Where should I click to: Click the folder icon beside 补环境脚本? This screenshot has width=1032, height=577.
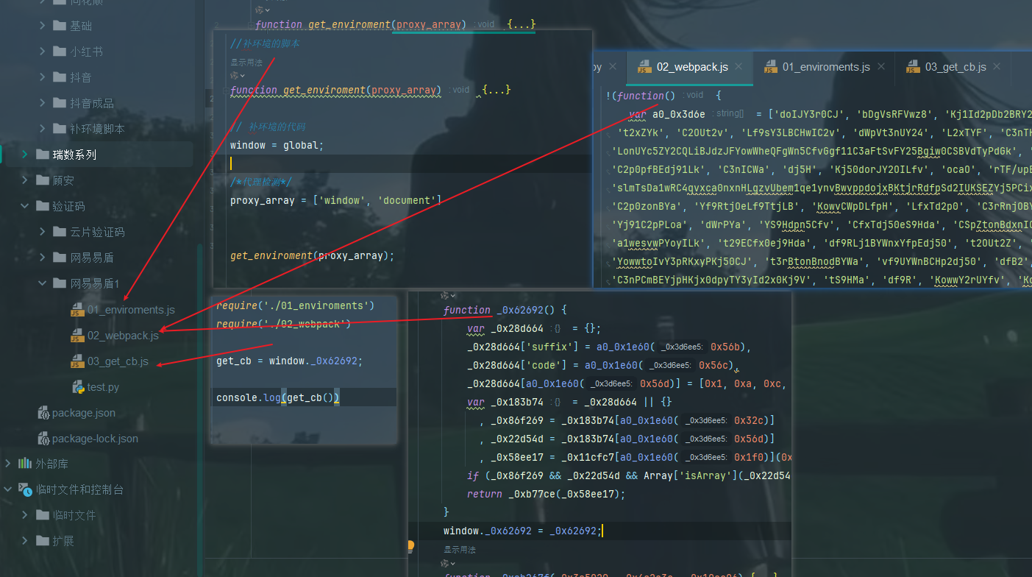tap(60, 129)
